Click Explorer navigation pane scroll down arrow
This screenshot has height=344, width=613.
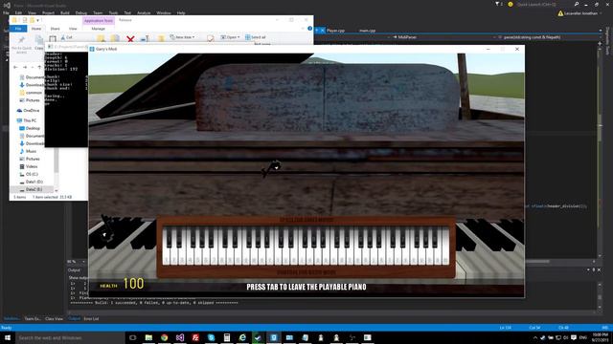pos(57,191)
